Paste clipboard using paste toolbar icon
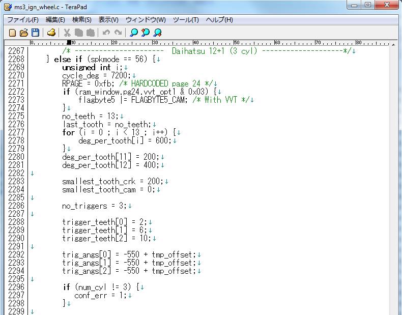Screen dimensions: 402x315 point(90,33)
